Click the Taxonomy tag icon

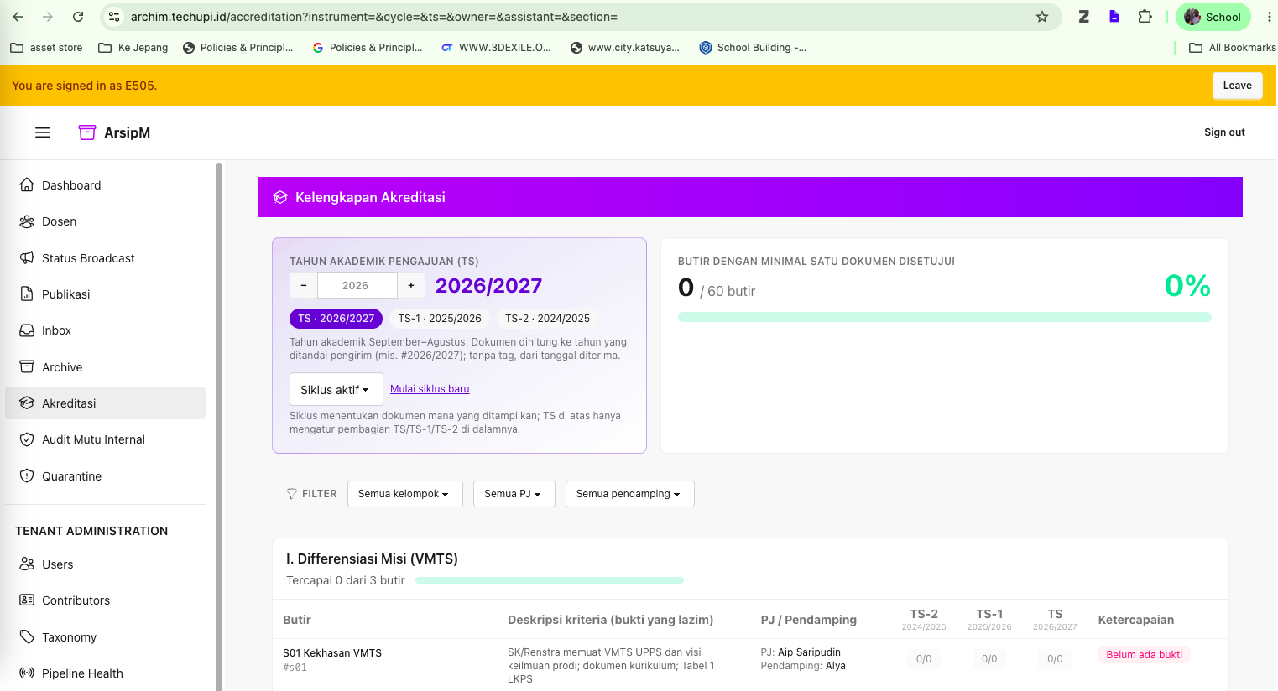click(x=27, y=637)
